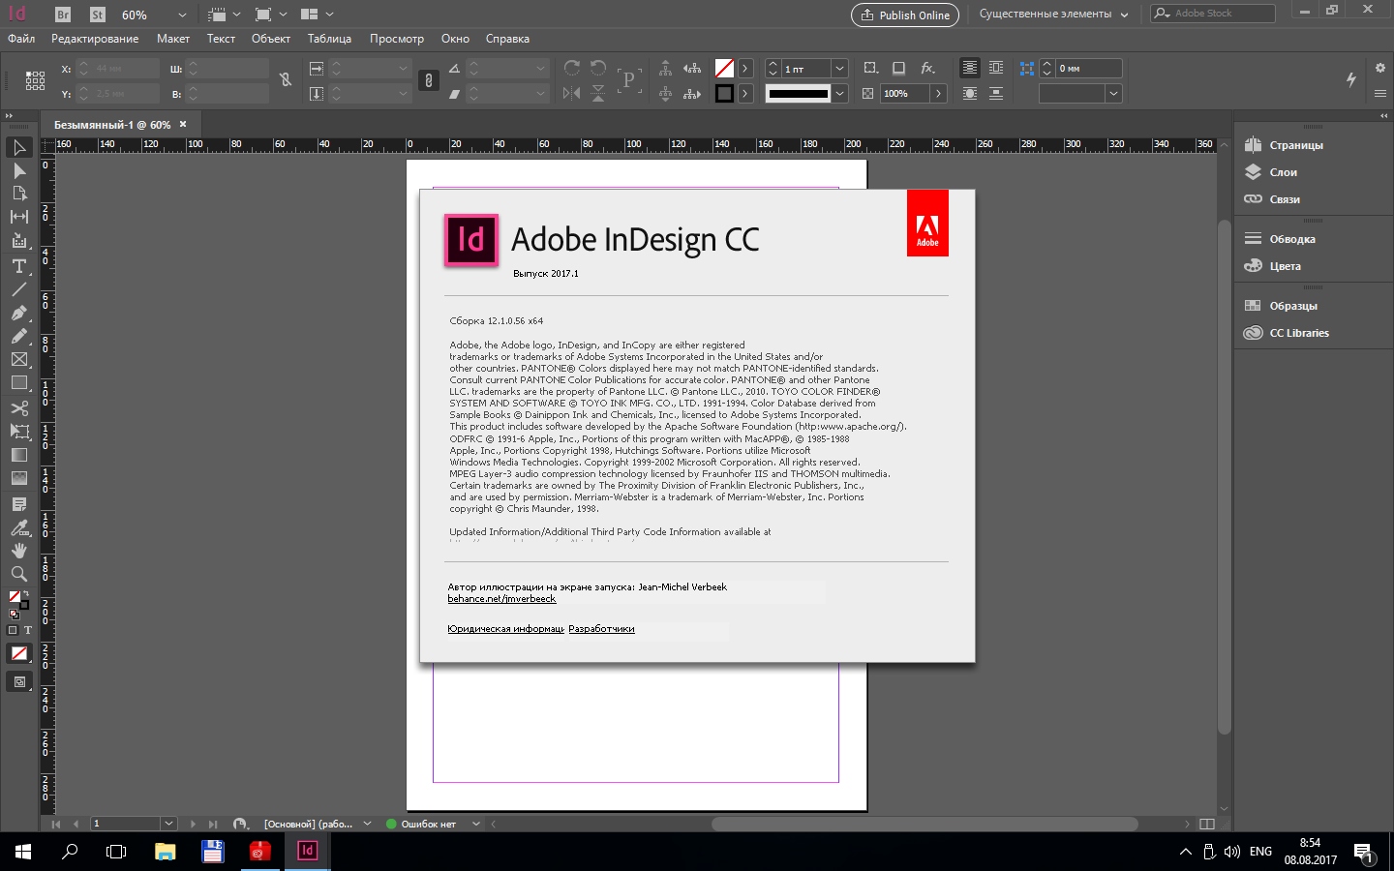Open the page number dropdown in status bar
The width and height of the screenshot is (1394, 871).
point(168,824)
